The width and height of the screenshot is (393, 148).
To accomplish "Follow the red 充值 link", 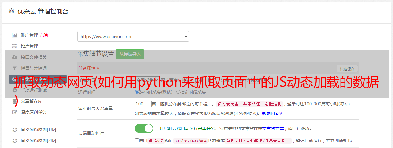I will point(44,35).
